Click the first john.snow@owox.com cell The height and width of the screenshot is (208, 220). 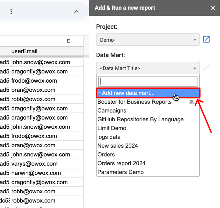pos(47,62)
